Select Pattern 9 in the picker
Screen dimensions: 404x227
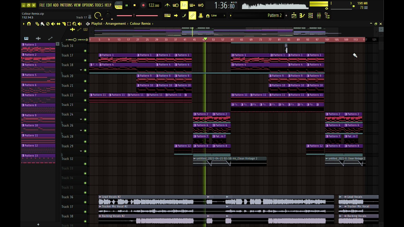coord(38,118)
